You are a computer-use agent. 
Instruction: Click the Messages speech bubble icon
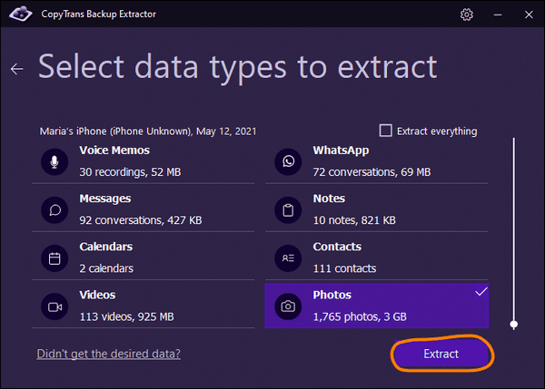[x=54, y=210]
